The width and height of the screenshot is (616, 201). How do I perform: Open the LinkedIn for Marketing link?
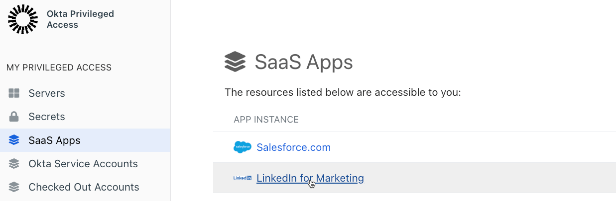click(310, 178)
